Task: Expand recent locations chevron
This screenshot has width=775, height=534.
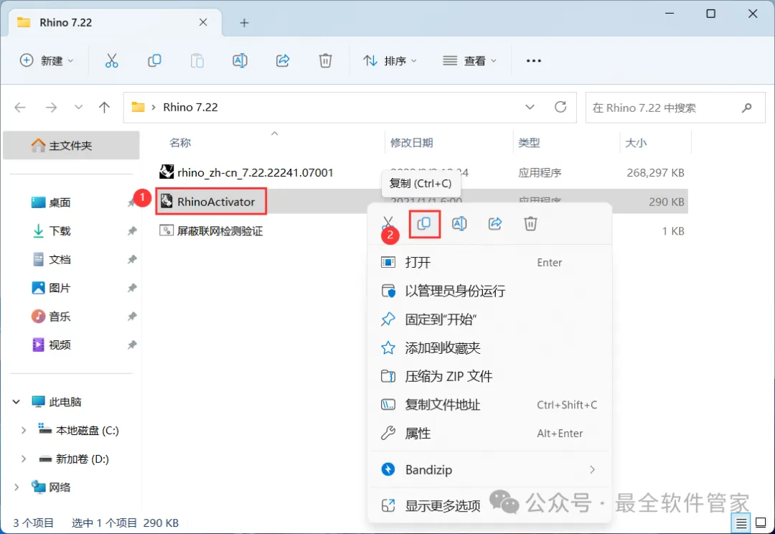Action: click(78, 107)
